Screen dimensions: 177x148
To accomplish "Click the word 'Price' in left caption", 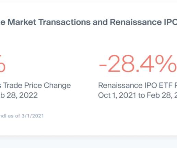I will 33,86.
